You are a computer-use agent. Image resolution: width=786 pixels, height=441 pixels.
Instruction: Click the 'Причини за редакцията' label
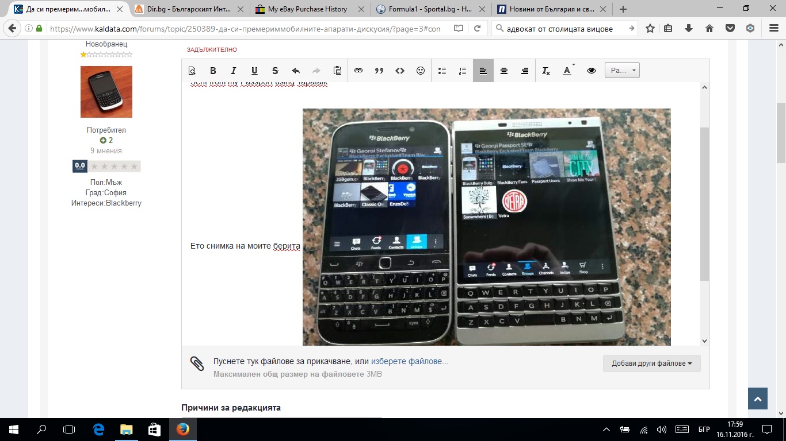[x=231, y=408]
